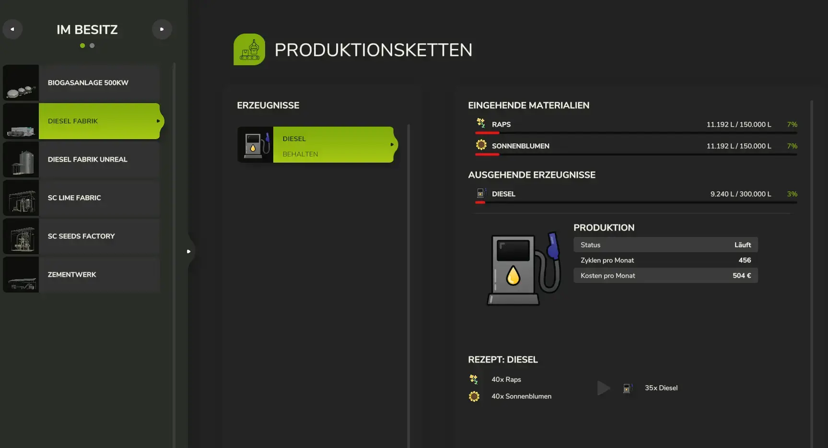Image resolution: width=828 pixels, height=448 pixels.
Task: Click the Sonnenblumen sunflower icon in incoming materials
Action: coord(481,145)
